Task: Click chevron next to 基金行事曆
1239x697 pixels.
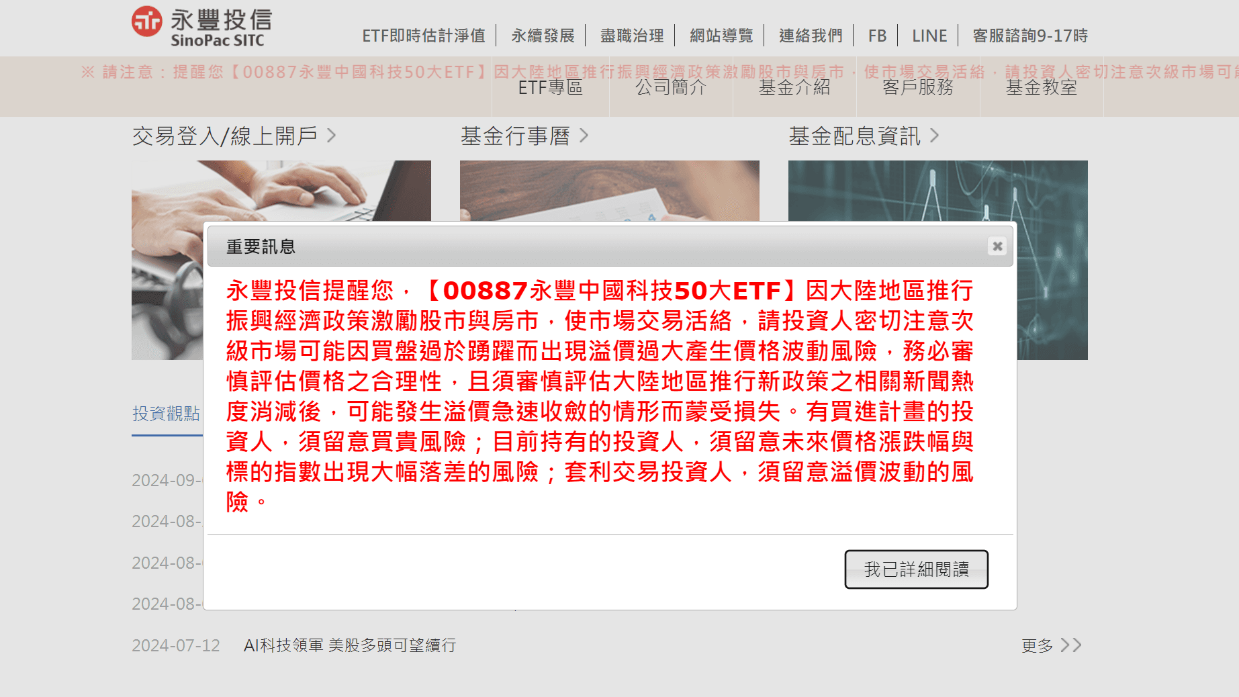Action: tap(584, 136)
